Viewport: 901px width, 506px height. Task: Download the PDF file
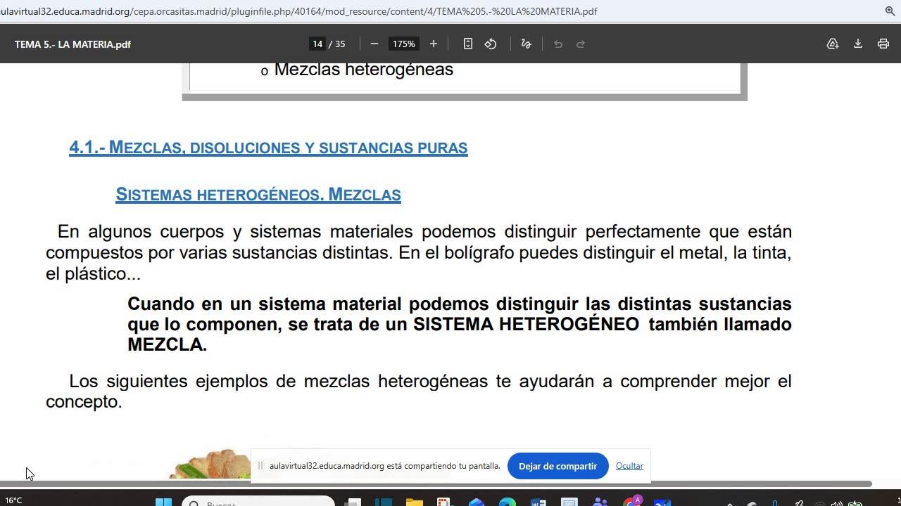pyautogui.click(x=858, y=44)
